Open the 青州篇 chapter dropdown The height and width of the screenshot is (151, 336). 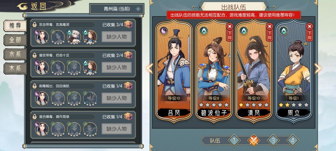(x=117, y=9)
